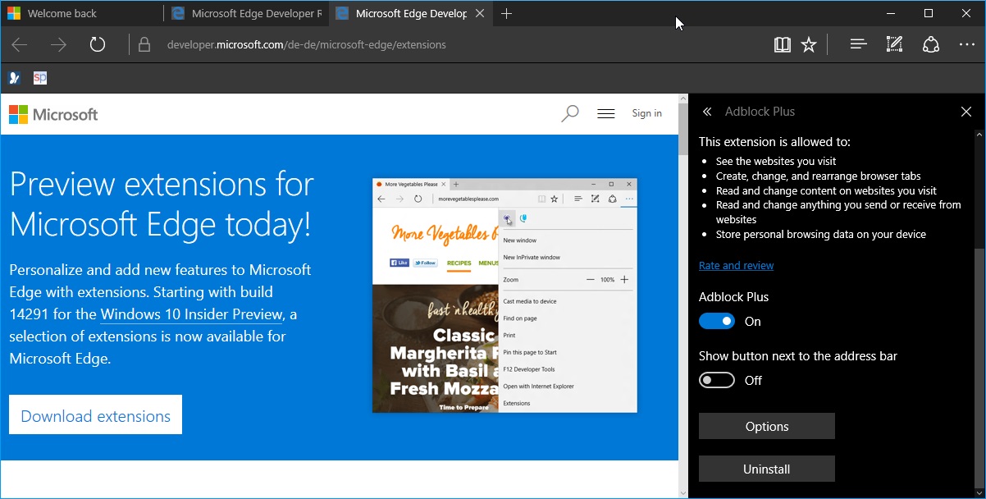
Task: Go back to the previous page
Action: 20,44
